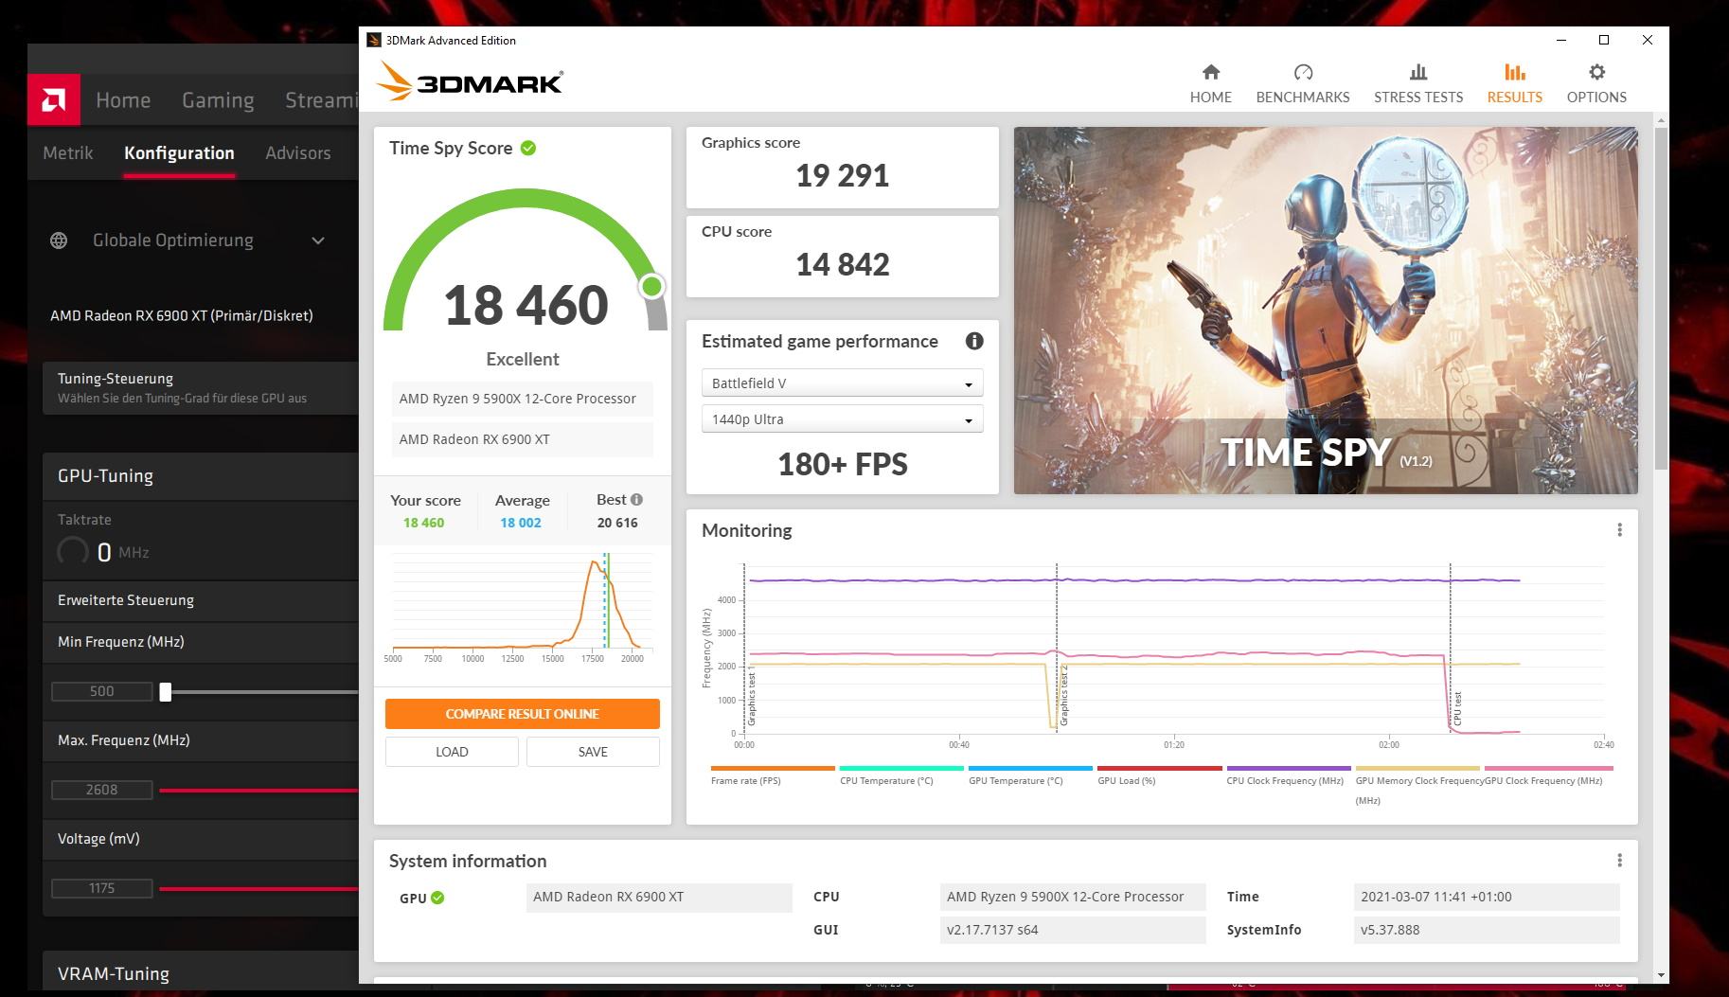
Task: Click the green verified check beside Time Spy Score
Action: coord(528,148)
